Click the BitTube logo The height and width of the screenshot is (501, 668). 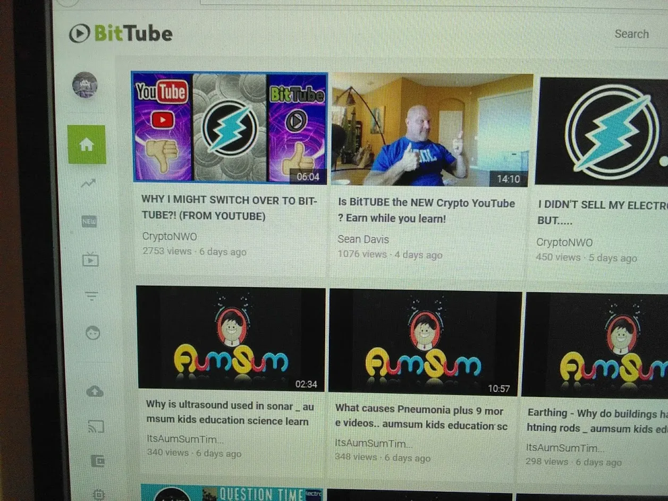pyautogui.click(x=121, y=33)
